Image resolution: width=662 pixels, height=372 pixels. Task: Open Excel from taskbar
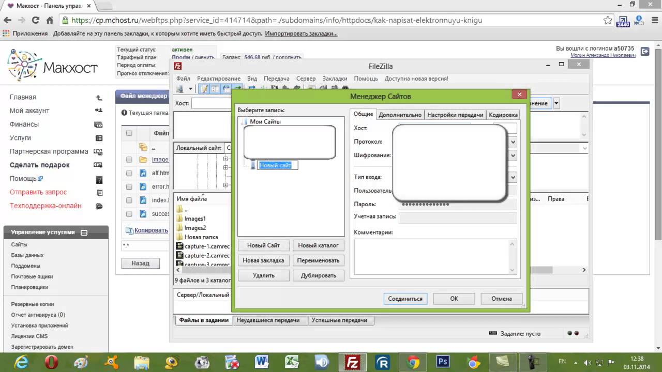tap(291, 362)
